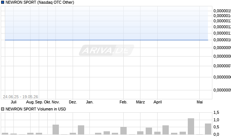Click the 'Feb.' month label
This screenshot has width=231, height=138.
[123, 102]
